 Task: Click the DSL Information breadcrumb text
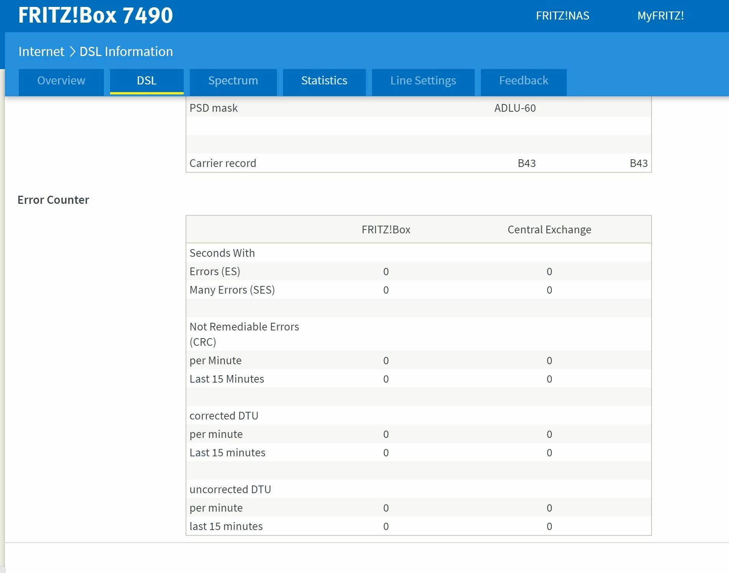[x=126, y=51]
